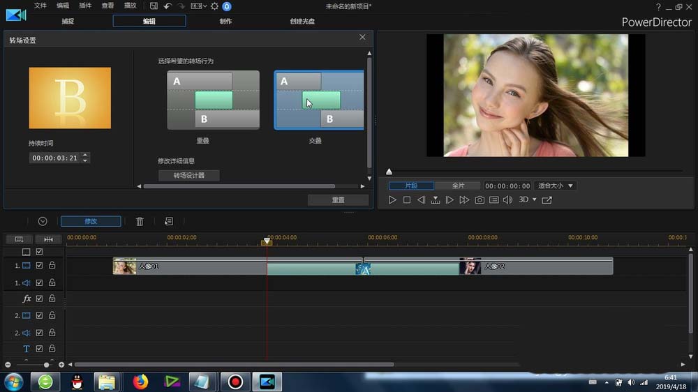Click the 重置 button

(x=338, y=199)
